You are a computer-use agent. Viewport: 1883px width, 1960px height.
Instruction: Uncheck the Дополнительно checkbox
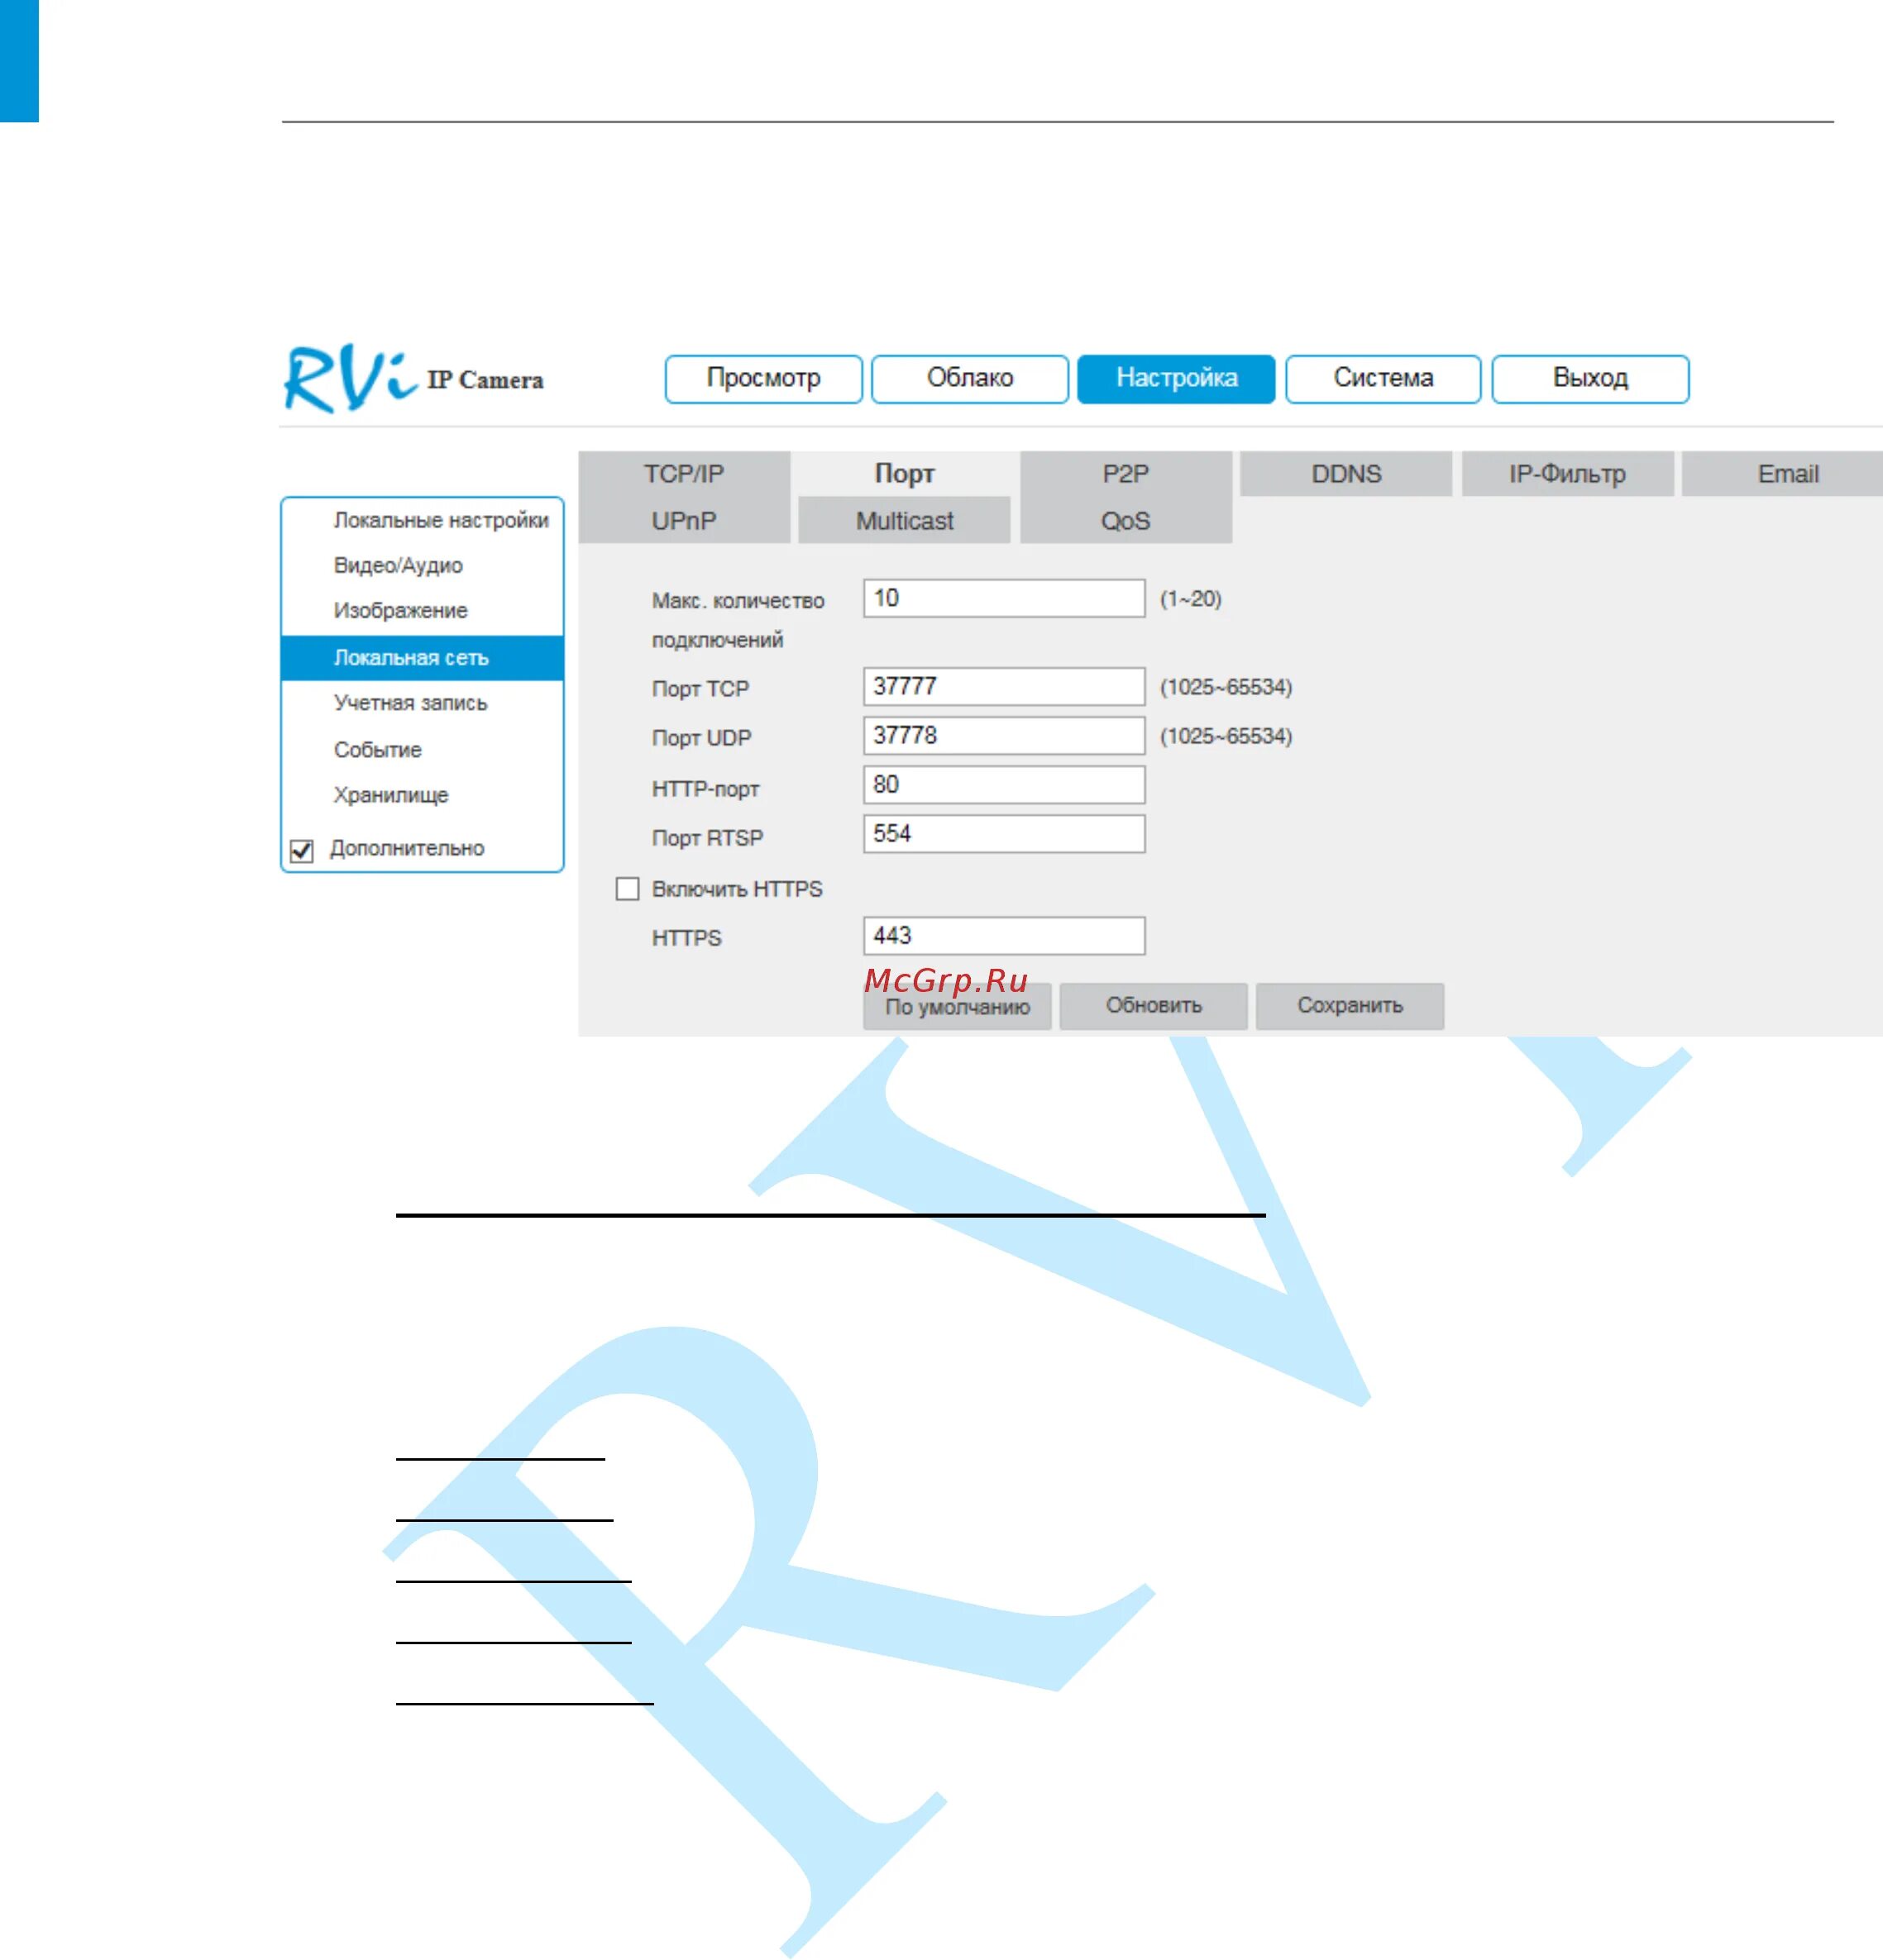(301, 850)
